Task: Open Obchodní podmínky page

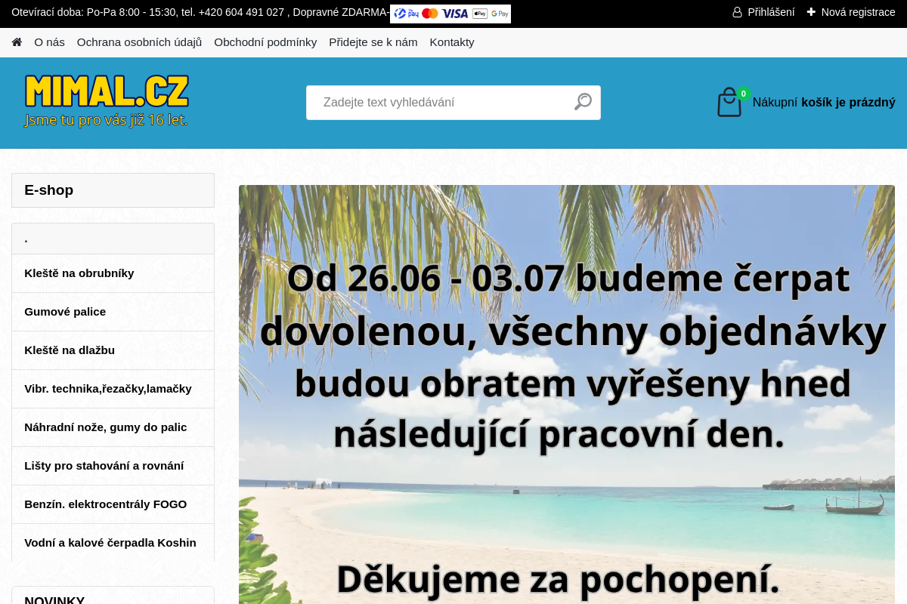Action: click(x=265, y=42)
